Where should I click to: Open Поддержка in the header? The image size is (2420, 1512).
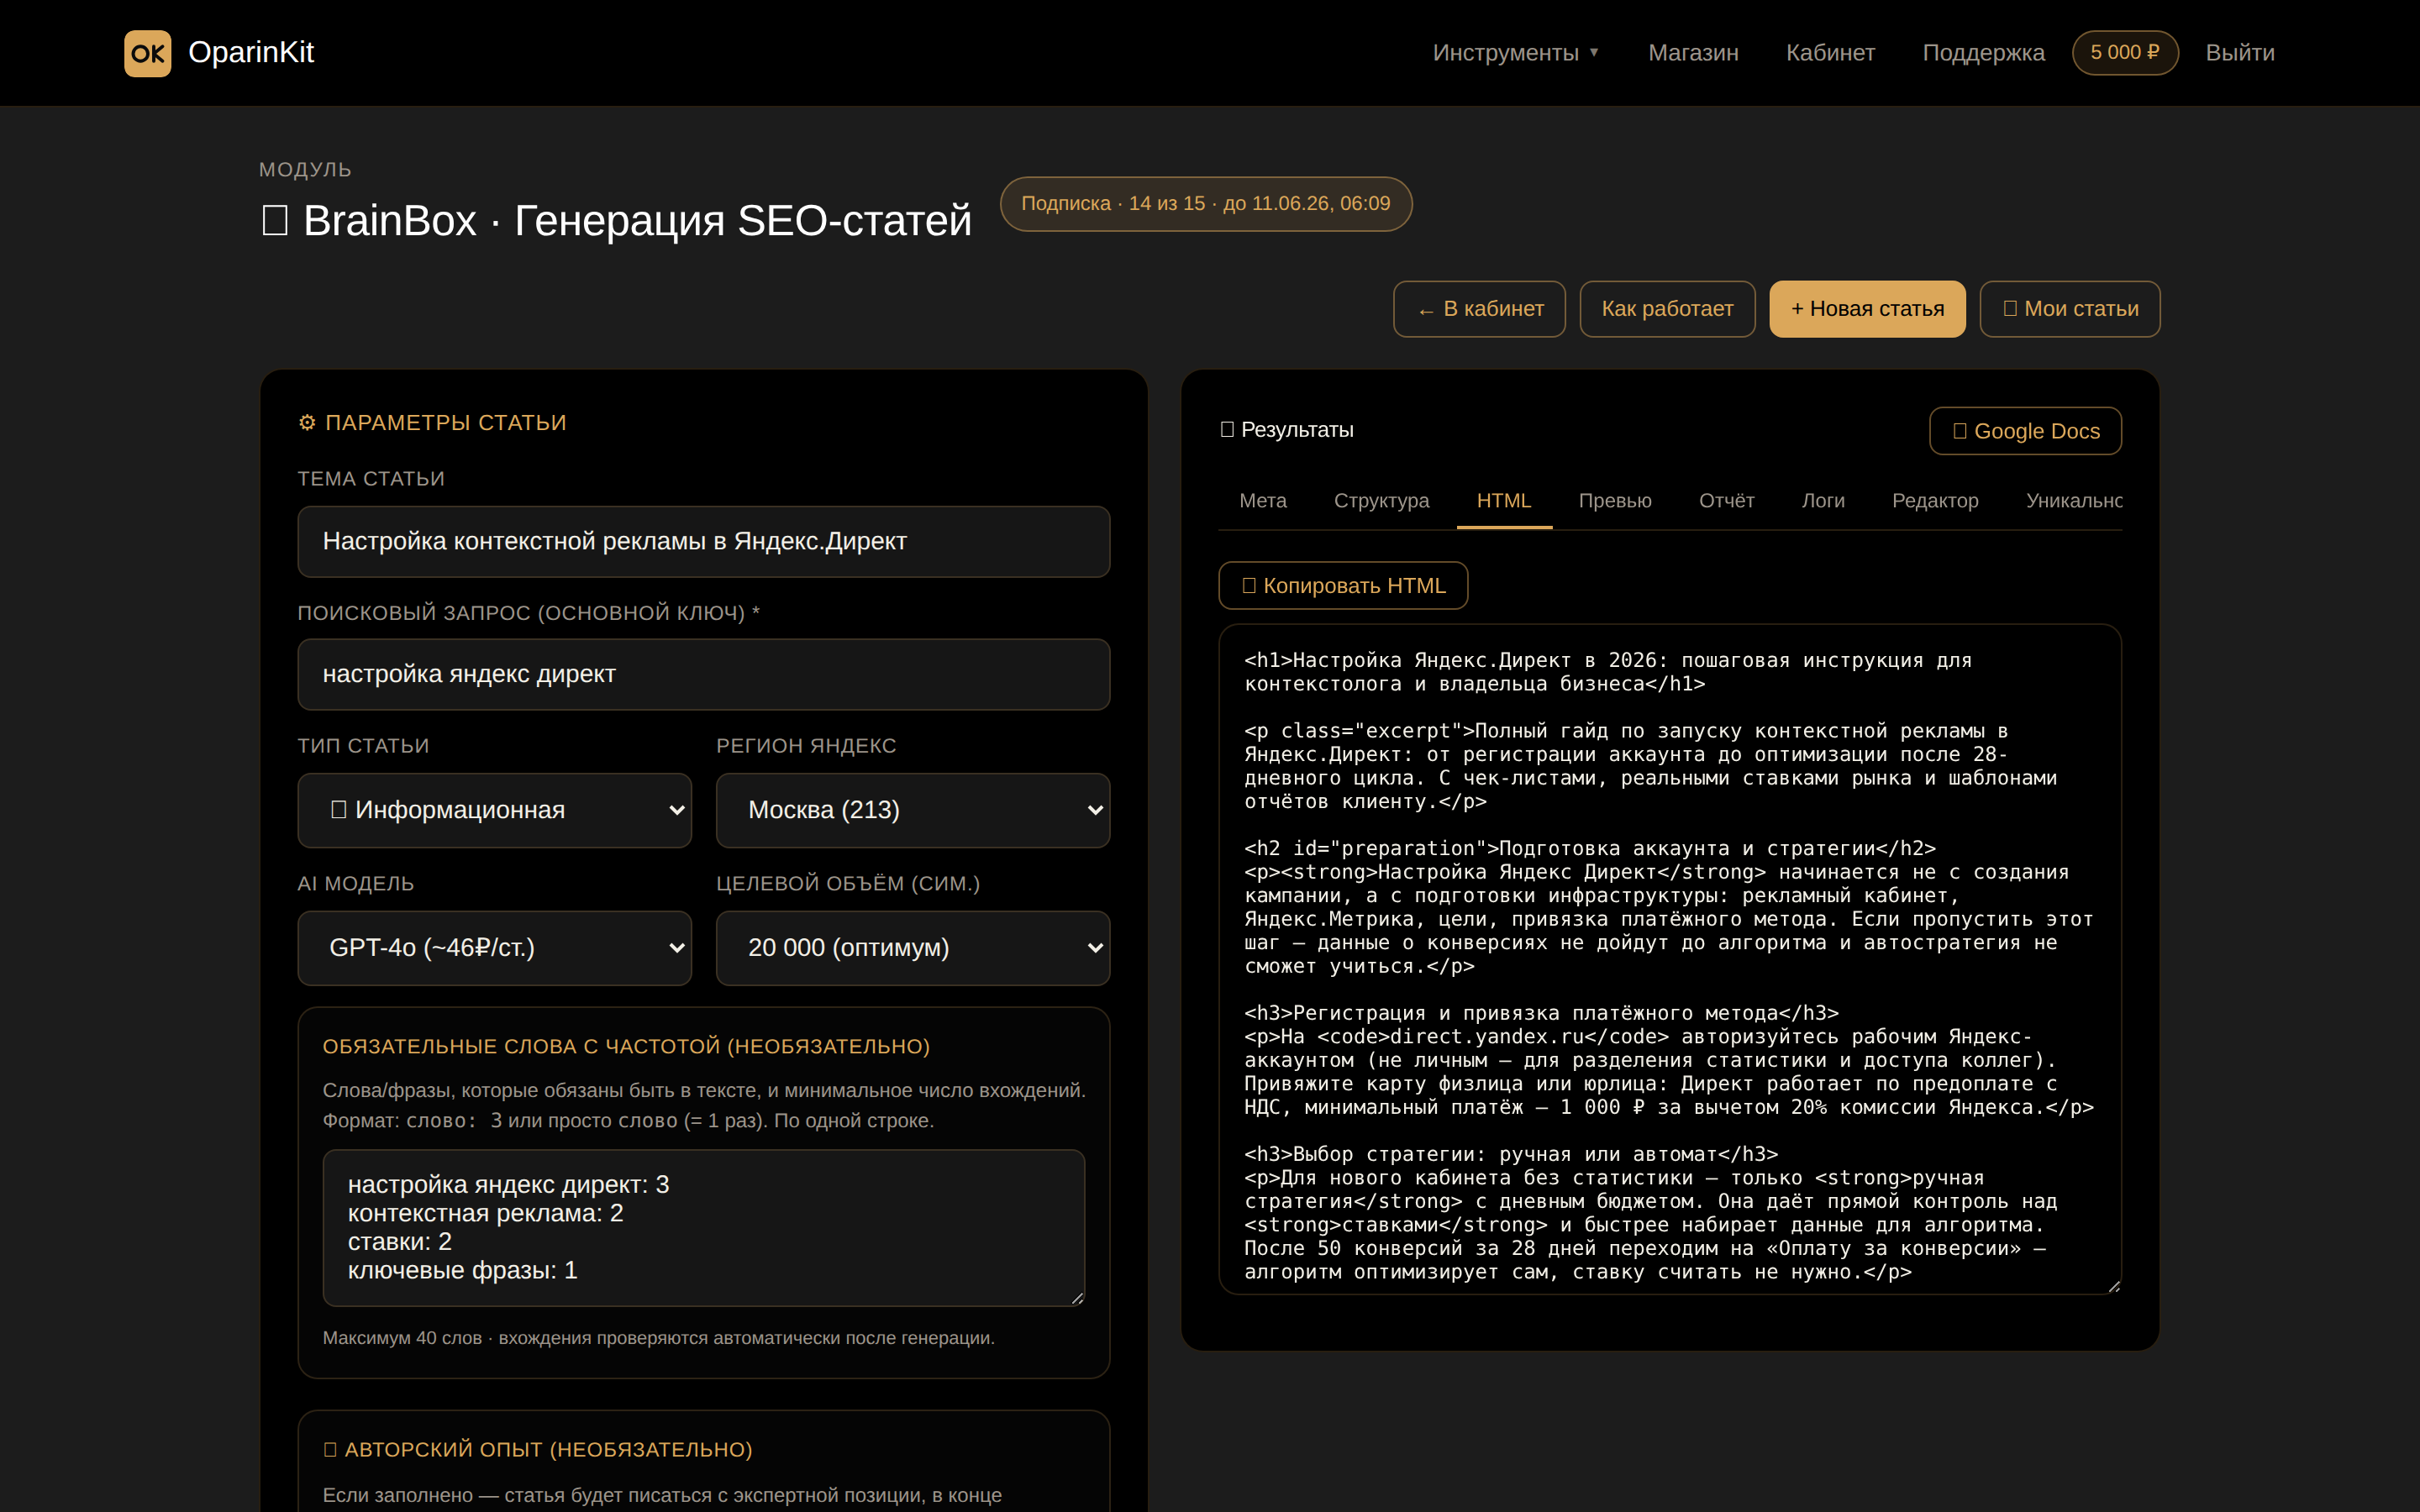(1983, 53)
